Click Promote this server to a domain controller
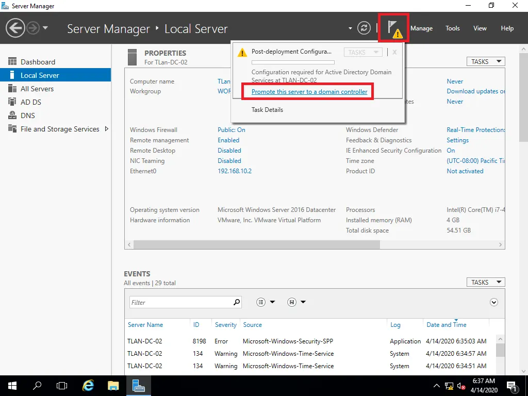The image size is (528, 396). point(309,92)
